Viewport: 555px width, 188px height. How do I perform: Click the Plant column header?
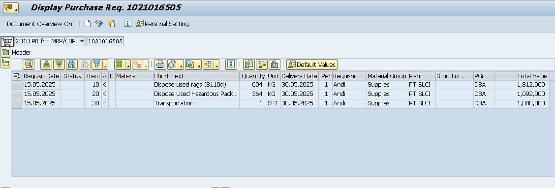click(x=422, y=76)
